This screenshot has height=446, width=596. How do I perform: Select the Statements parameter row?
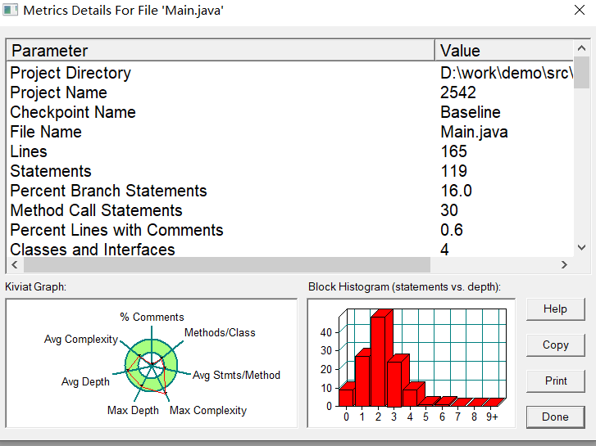coord(289,171)
